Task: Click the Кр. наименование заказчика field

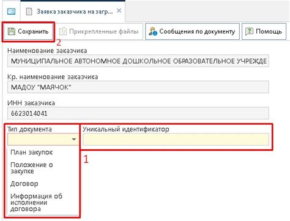Action: pyautogui.click(x=138, y=87)
